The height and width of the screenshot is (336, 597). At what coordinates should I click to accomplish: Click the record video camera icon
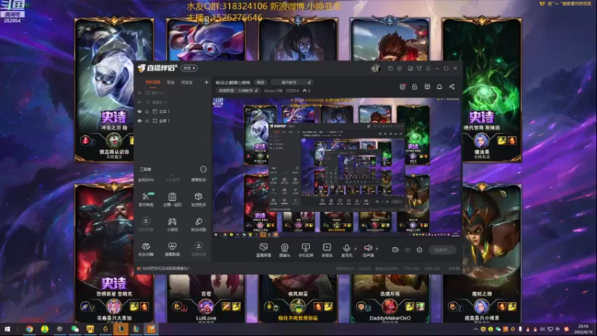click(x=396, y=250)
